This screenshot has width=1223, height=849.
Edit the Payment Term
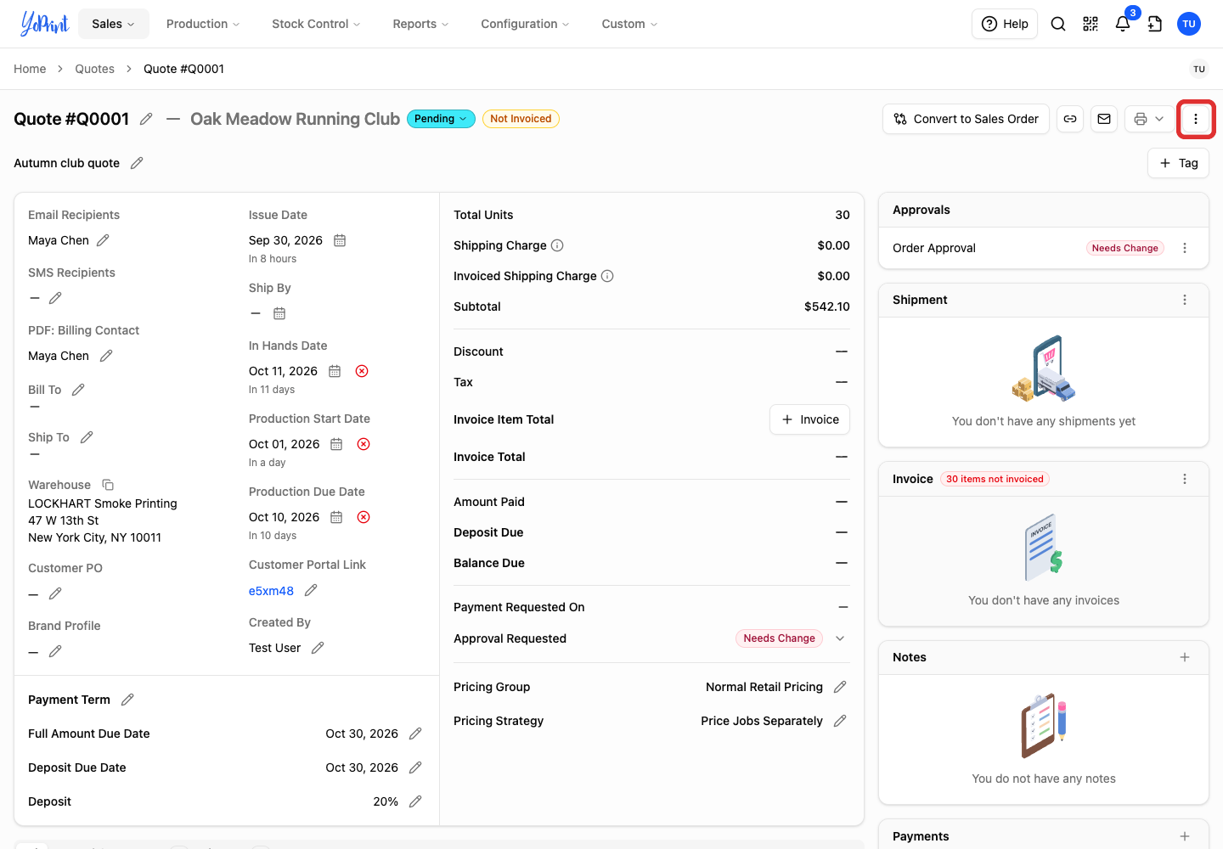(127, 700)
